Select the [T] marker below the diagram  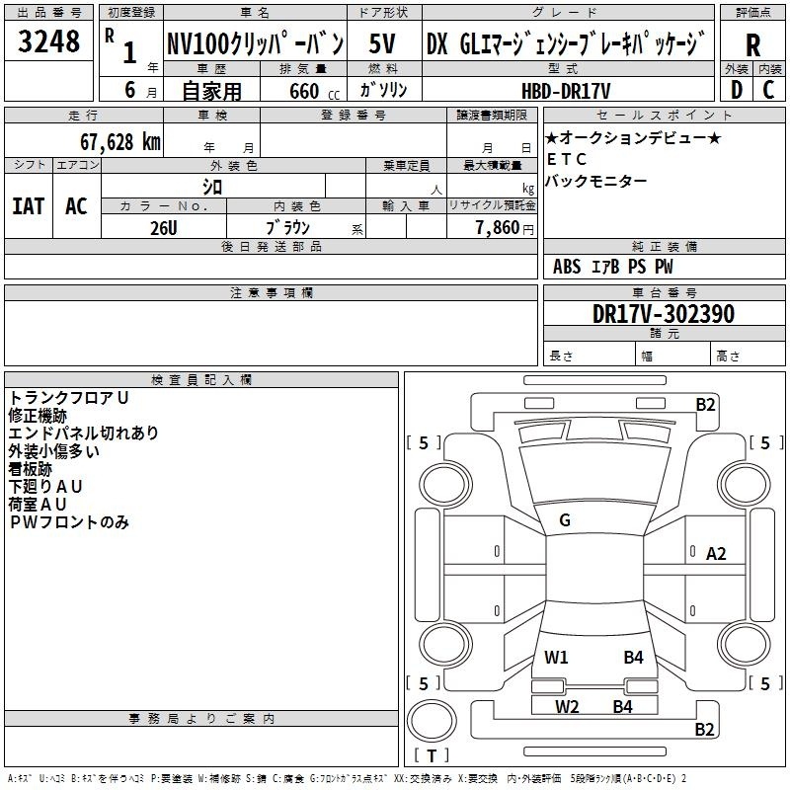tap(432, 756)
